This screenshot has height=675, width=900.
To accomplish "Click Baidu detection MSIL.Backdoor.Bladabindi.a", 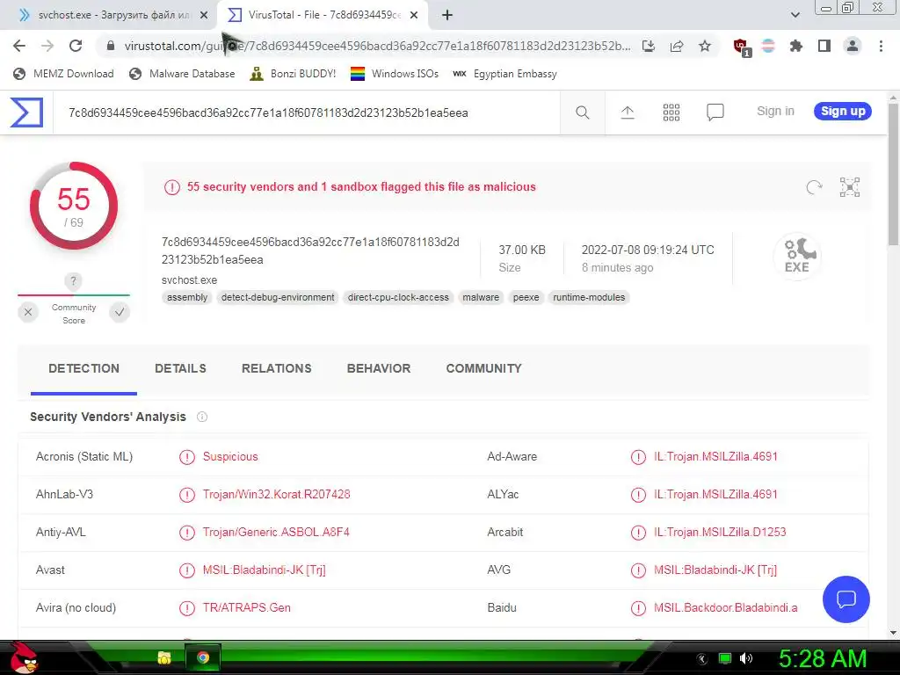I will coord(725,608).
